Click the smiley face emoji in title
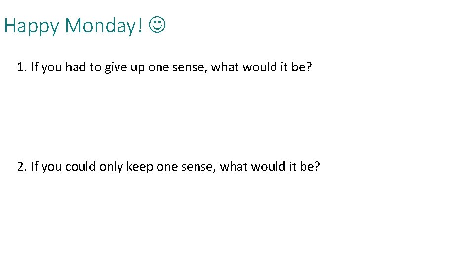 click(x=157, y=26)
